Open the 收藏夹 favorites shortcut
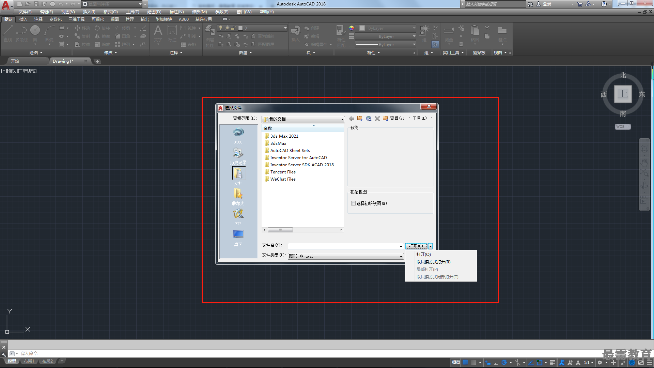The width and height of the screenshot is (654, 368). pos(238,197)
